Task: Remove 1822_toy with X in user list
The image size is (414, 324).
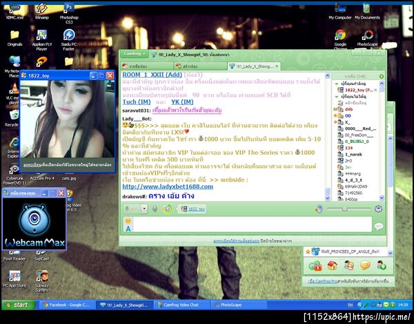Action: click(375, 90)
